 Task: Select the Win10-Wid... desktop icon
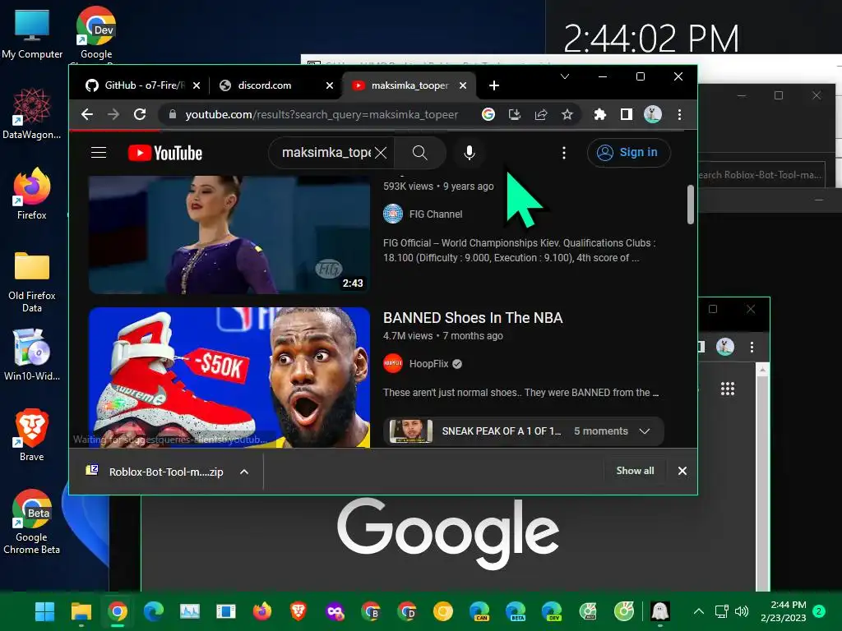point(32,355)
